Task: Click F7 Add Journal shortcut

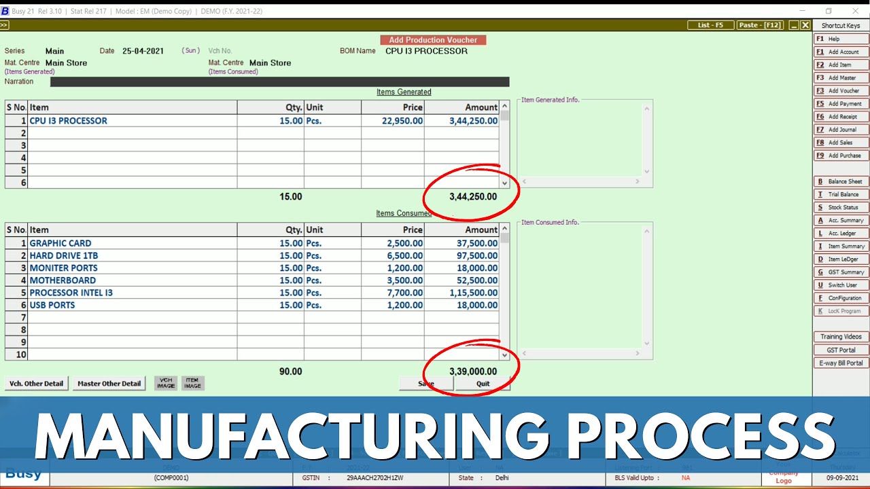Action: pyautogui.click(x=841, y=130)
